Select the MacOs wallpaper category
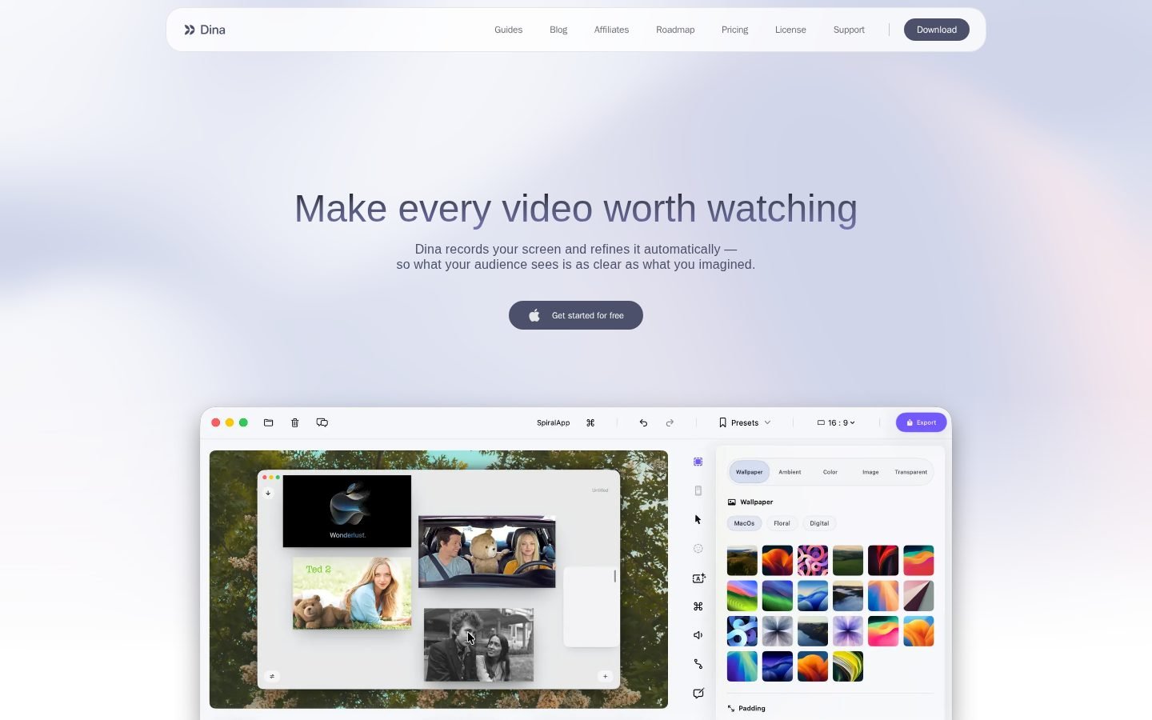The width and height of the screenshot is (1152, 720). point(744,523)
